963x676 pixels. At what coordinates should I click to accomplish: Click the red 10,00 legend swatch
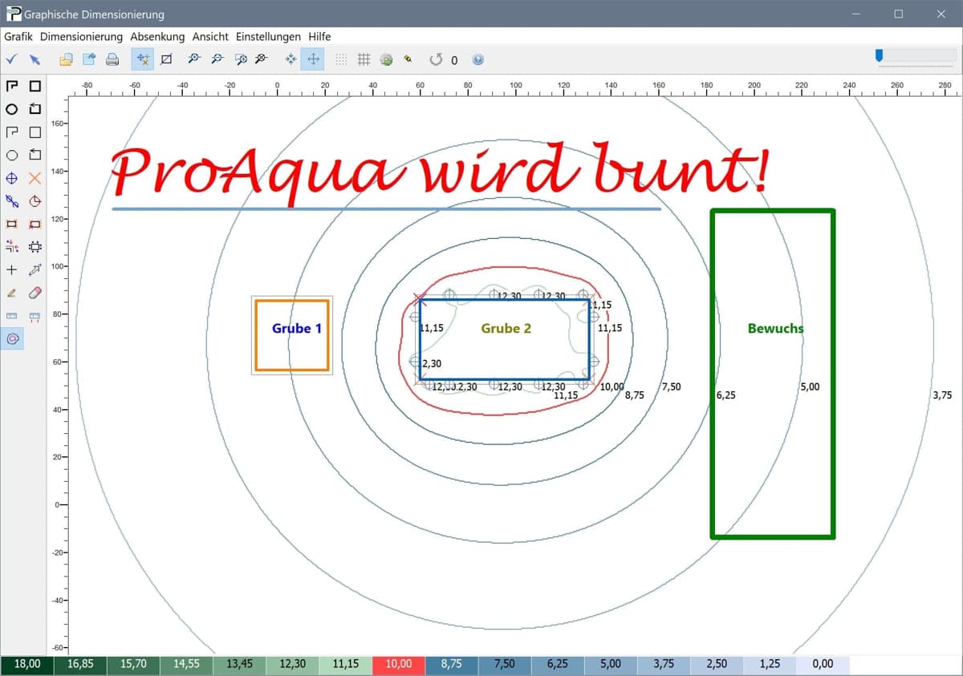tap(398, 664)
